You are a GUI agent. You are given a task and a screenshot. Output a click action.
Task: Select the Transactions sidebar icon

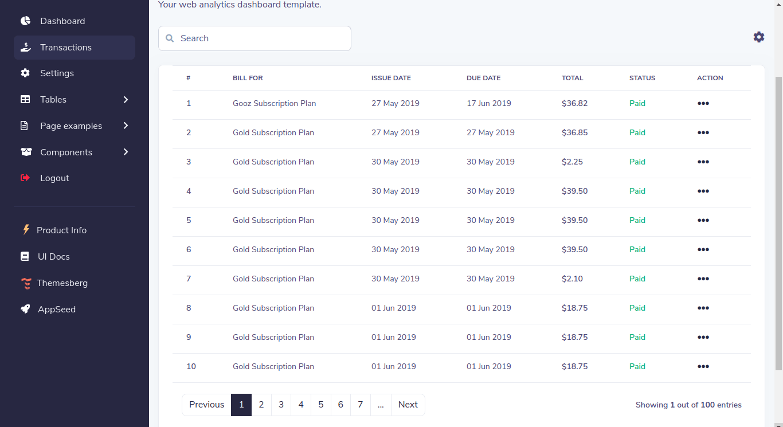tap(25, 47)
